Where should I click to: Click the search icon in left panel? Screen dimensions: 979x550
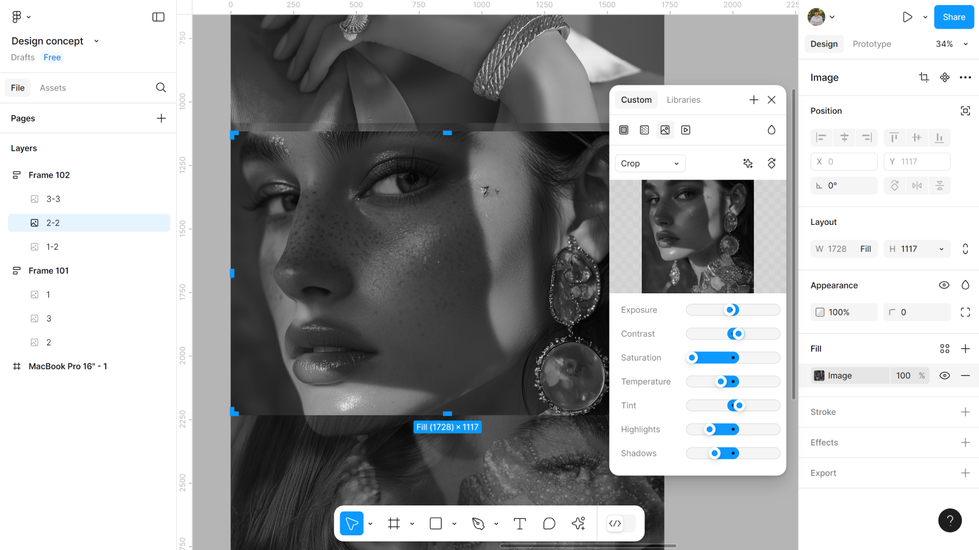[x=161, y=88]
